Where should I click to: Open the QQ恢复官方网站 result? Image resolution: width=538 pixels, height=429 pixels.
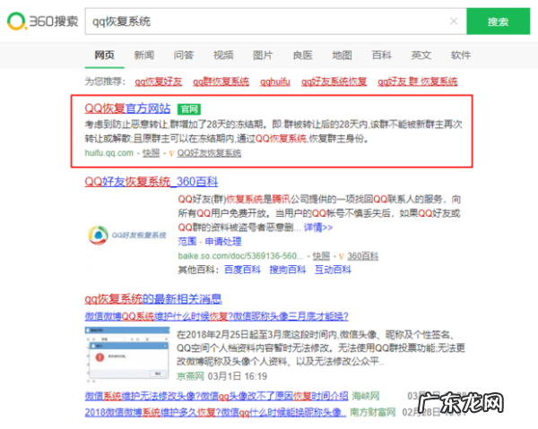click(x=127, y=108)
